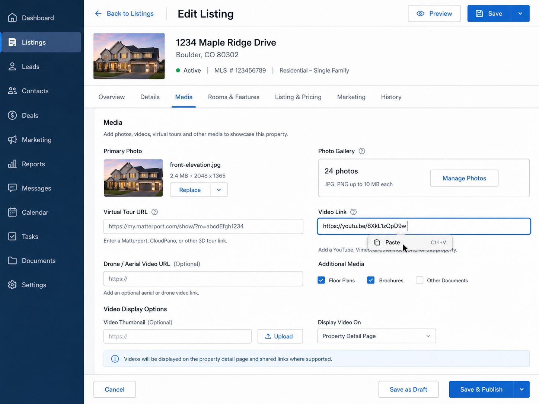Click the listing header house photo
The width and height of the screenshot is (539, 404).
129,56
